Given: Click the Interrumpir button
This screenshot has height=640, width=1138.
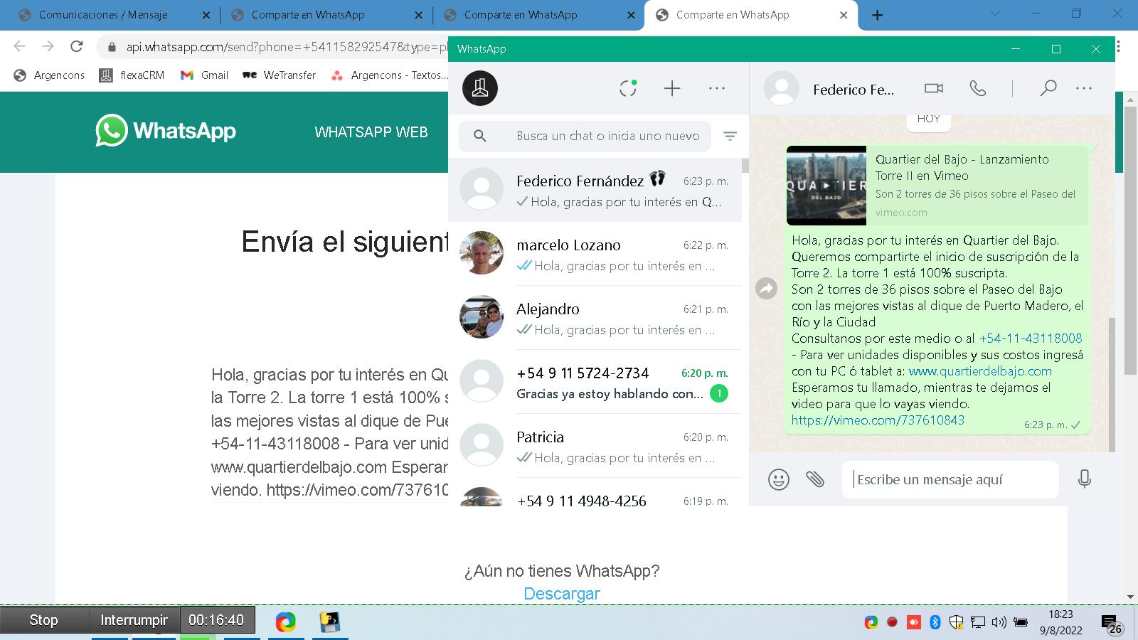Looking at the screenshot, I should [134, 620].
